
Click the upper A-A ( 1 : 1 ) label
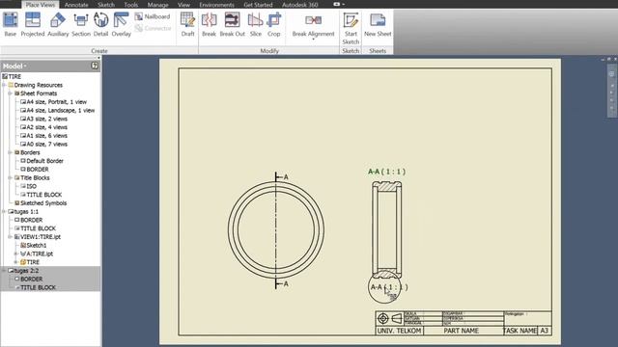click(386, 172)
